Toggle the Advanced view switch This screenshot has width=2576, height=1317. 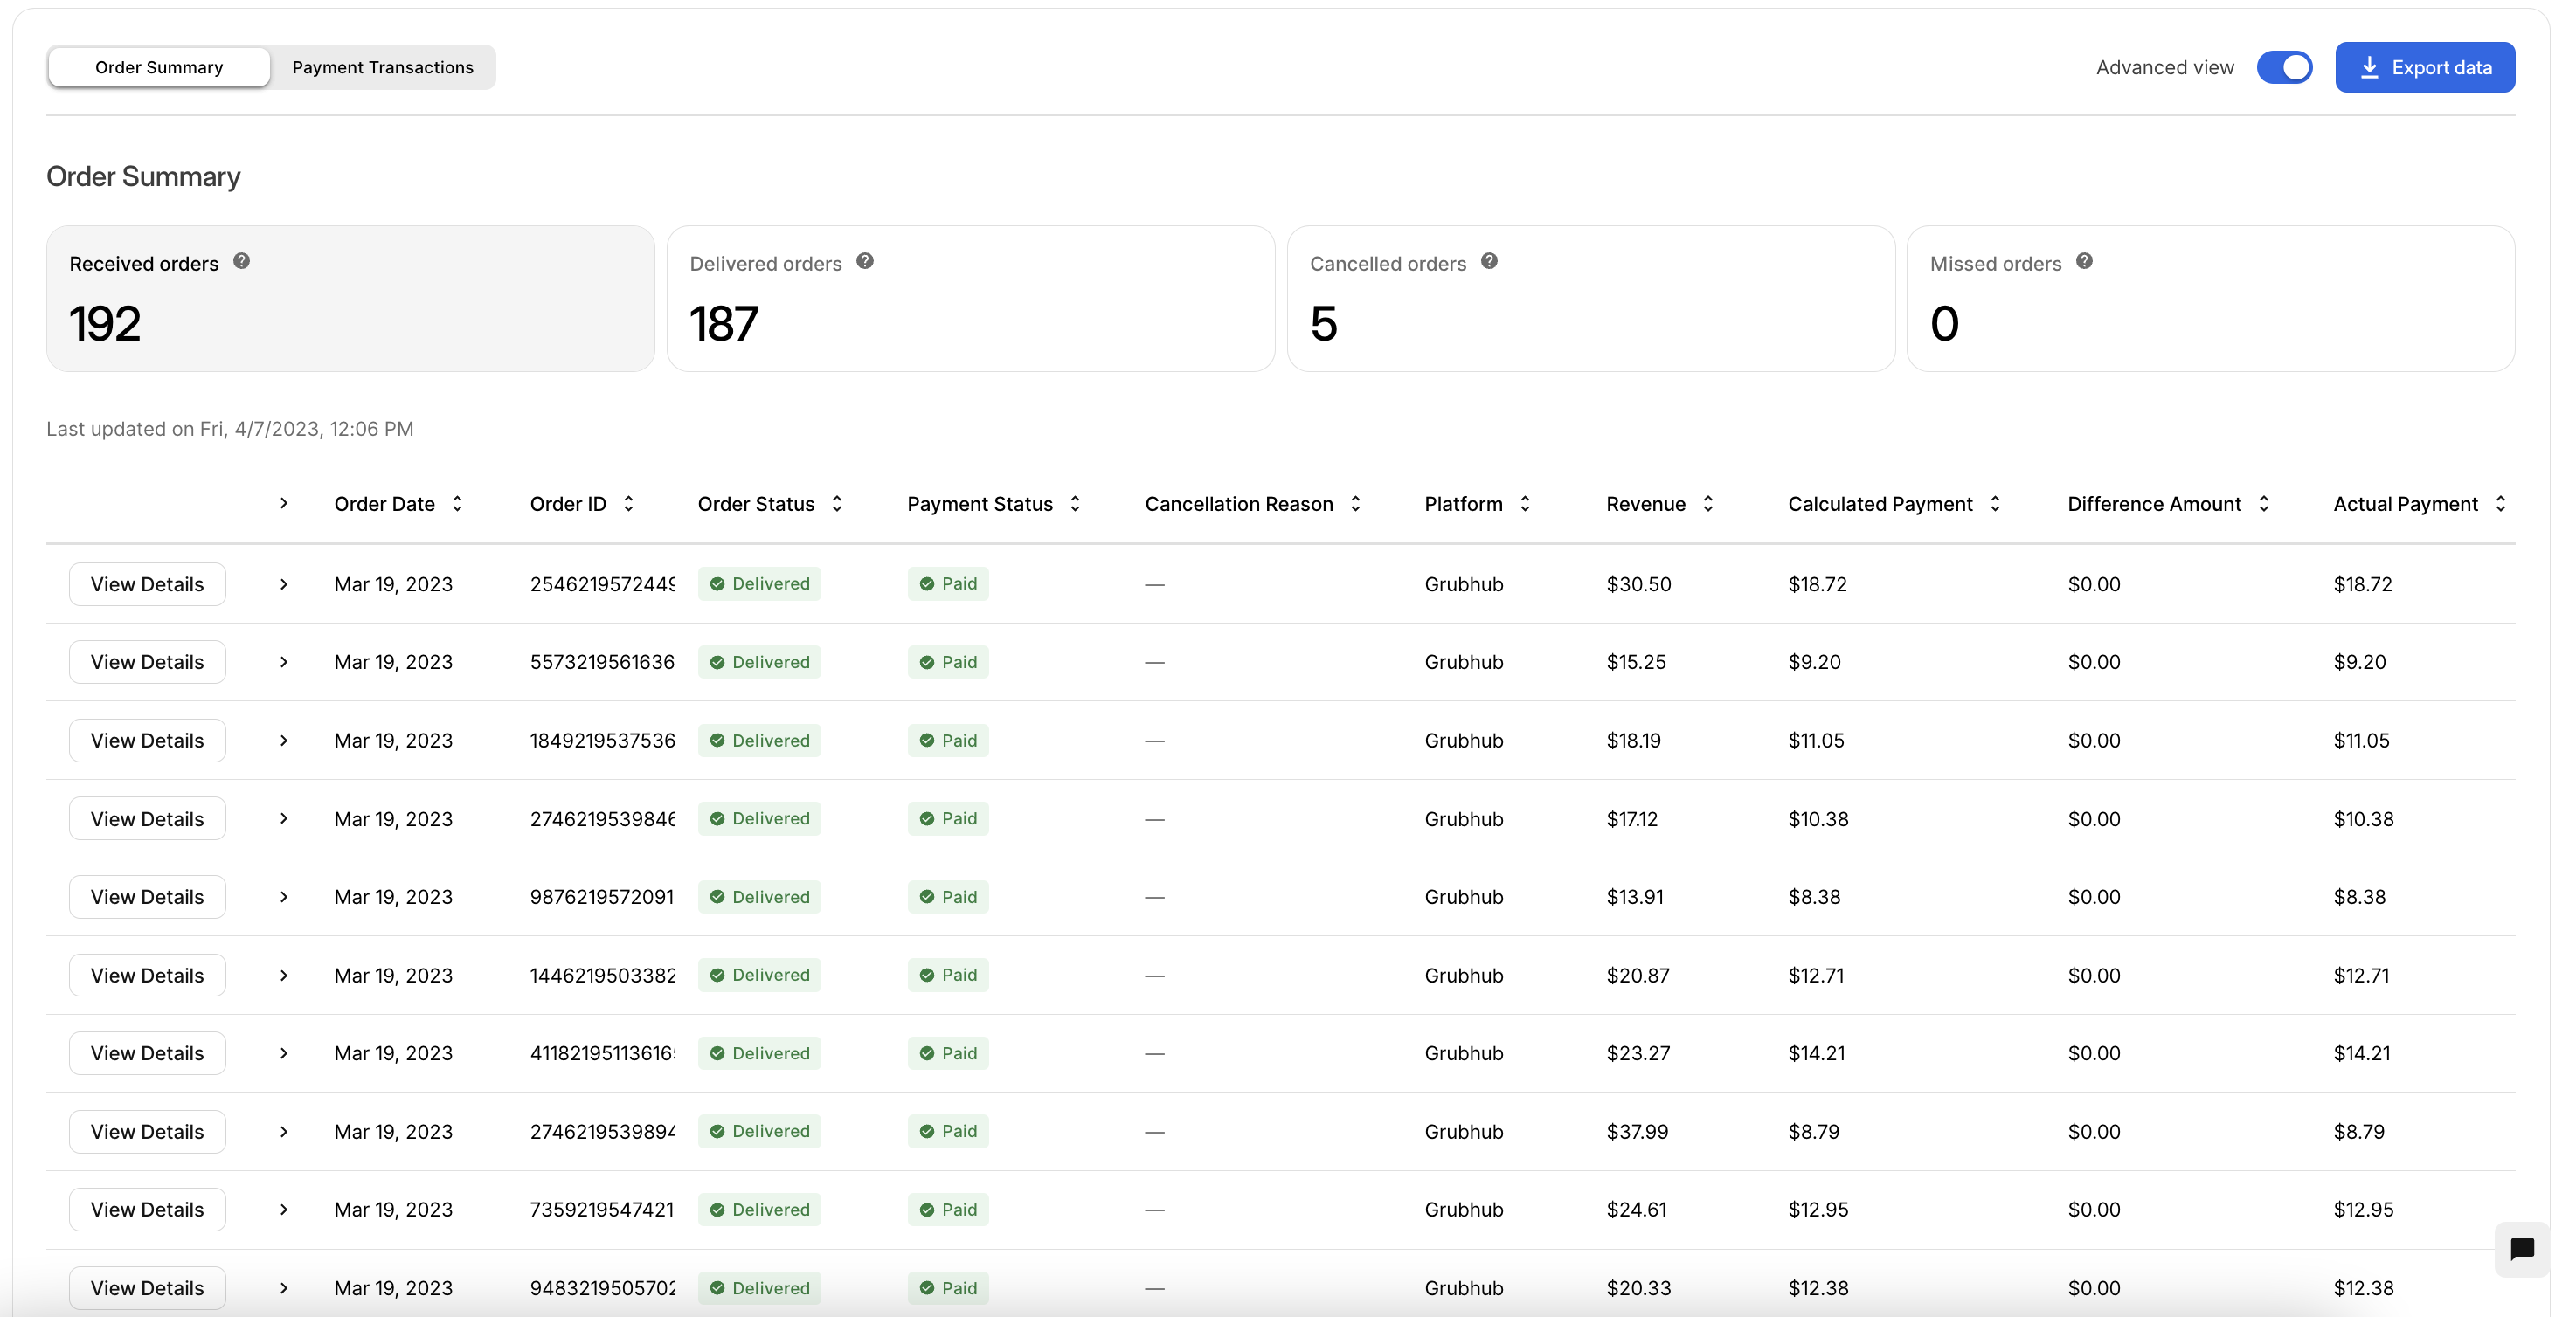click(2285, 67)
